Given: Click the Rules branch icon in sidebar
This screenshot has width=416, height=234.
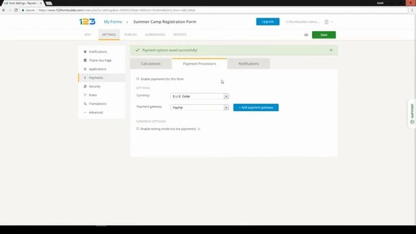Looking at the screenshot, I should pos(85,95).
